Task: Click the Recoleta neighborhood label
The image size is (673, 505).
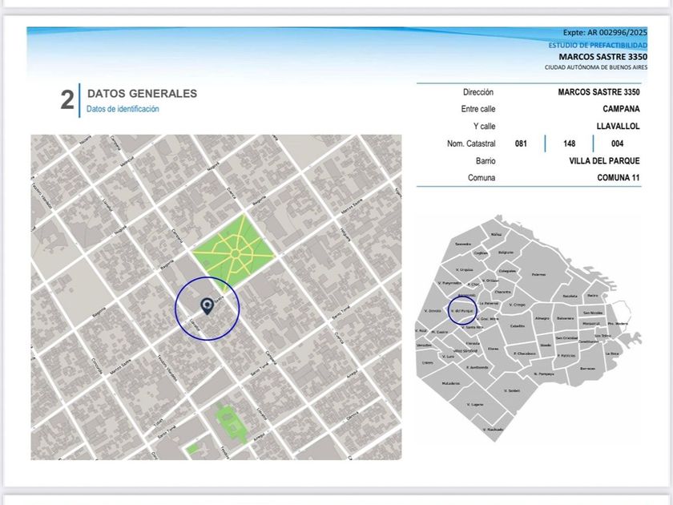Action: pos(570,297)
